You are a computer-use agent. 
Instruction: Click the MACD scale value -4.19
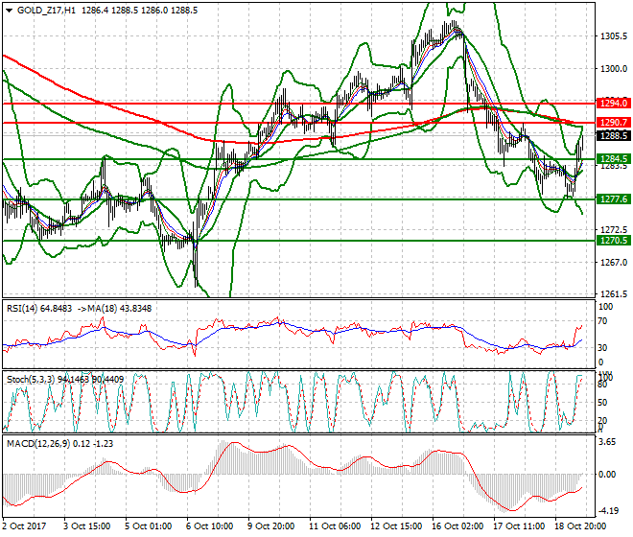pyautogui.click(x=607, y=511)
